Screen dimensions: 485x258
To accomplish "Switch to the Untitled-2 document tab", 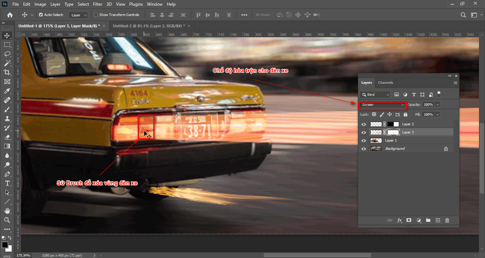I will (x=149, y=26).
